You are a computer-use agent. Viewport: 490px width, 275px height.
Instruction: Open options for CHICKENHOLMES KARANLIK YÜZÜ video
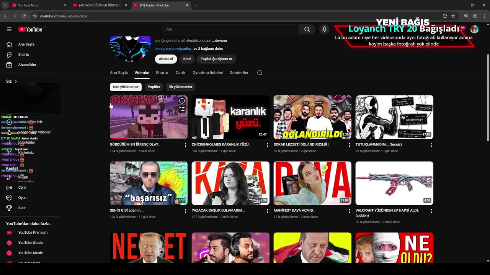point(267,145)
